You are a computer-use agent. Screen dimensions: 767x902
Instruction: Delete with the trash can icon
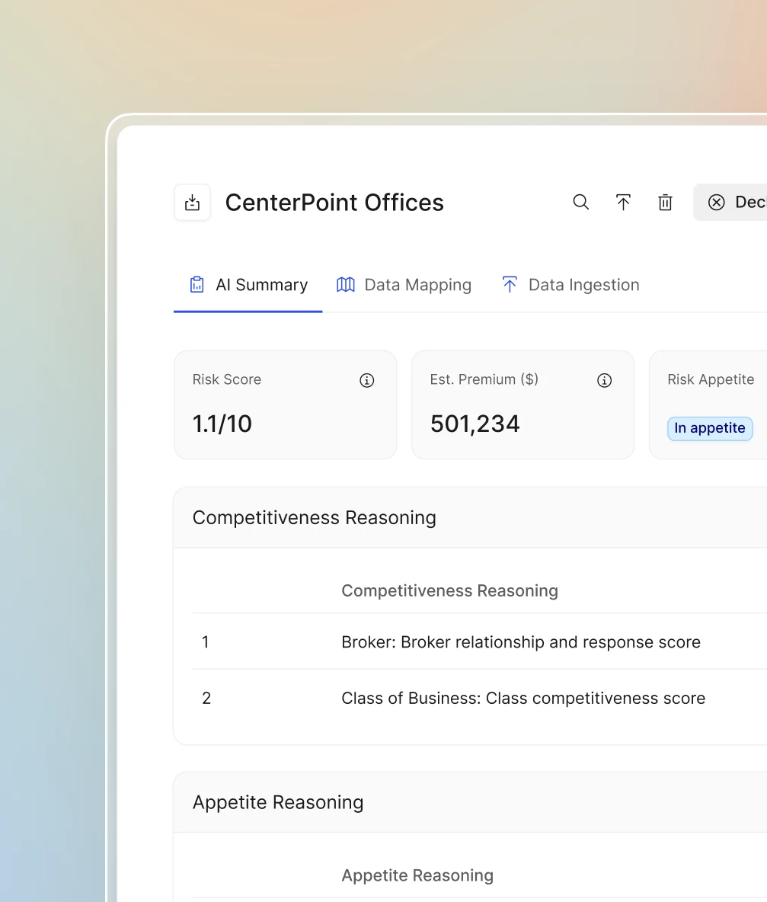pos(665,203)
